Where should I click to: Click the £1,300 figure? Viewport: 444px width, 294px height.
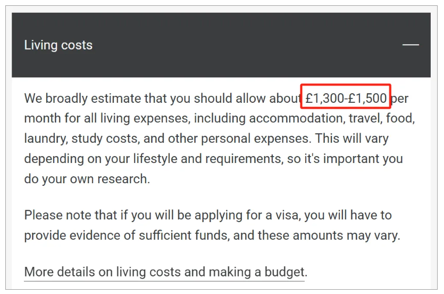325,99
